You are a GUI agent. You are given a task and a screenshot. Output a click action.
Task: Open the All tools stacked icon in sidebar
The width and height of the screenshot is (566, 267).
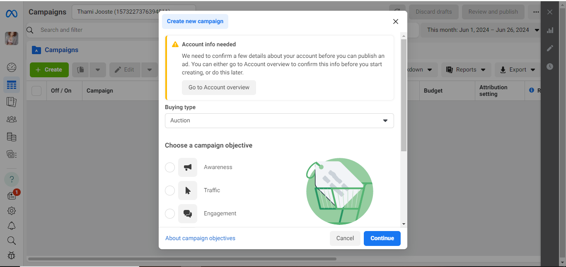tap(12, 154)
